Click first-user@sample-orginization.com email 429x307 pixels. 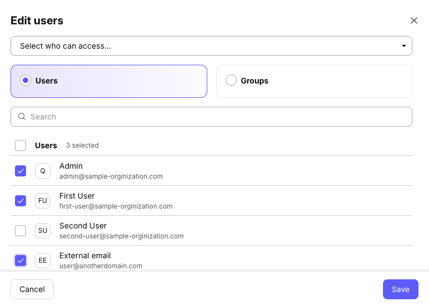pyautogui.click(x=116, y=206)
